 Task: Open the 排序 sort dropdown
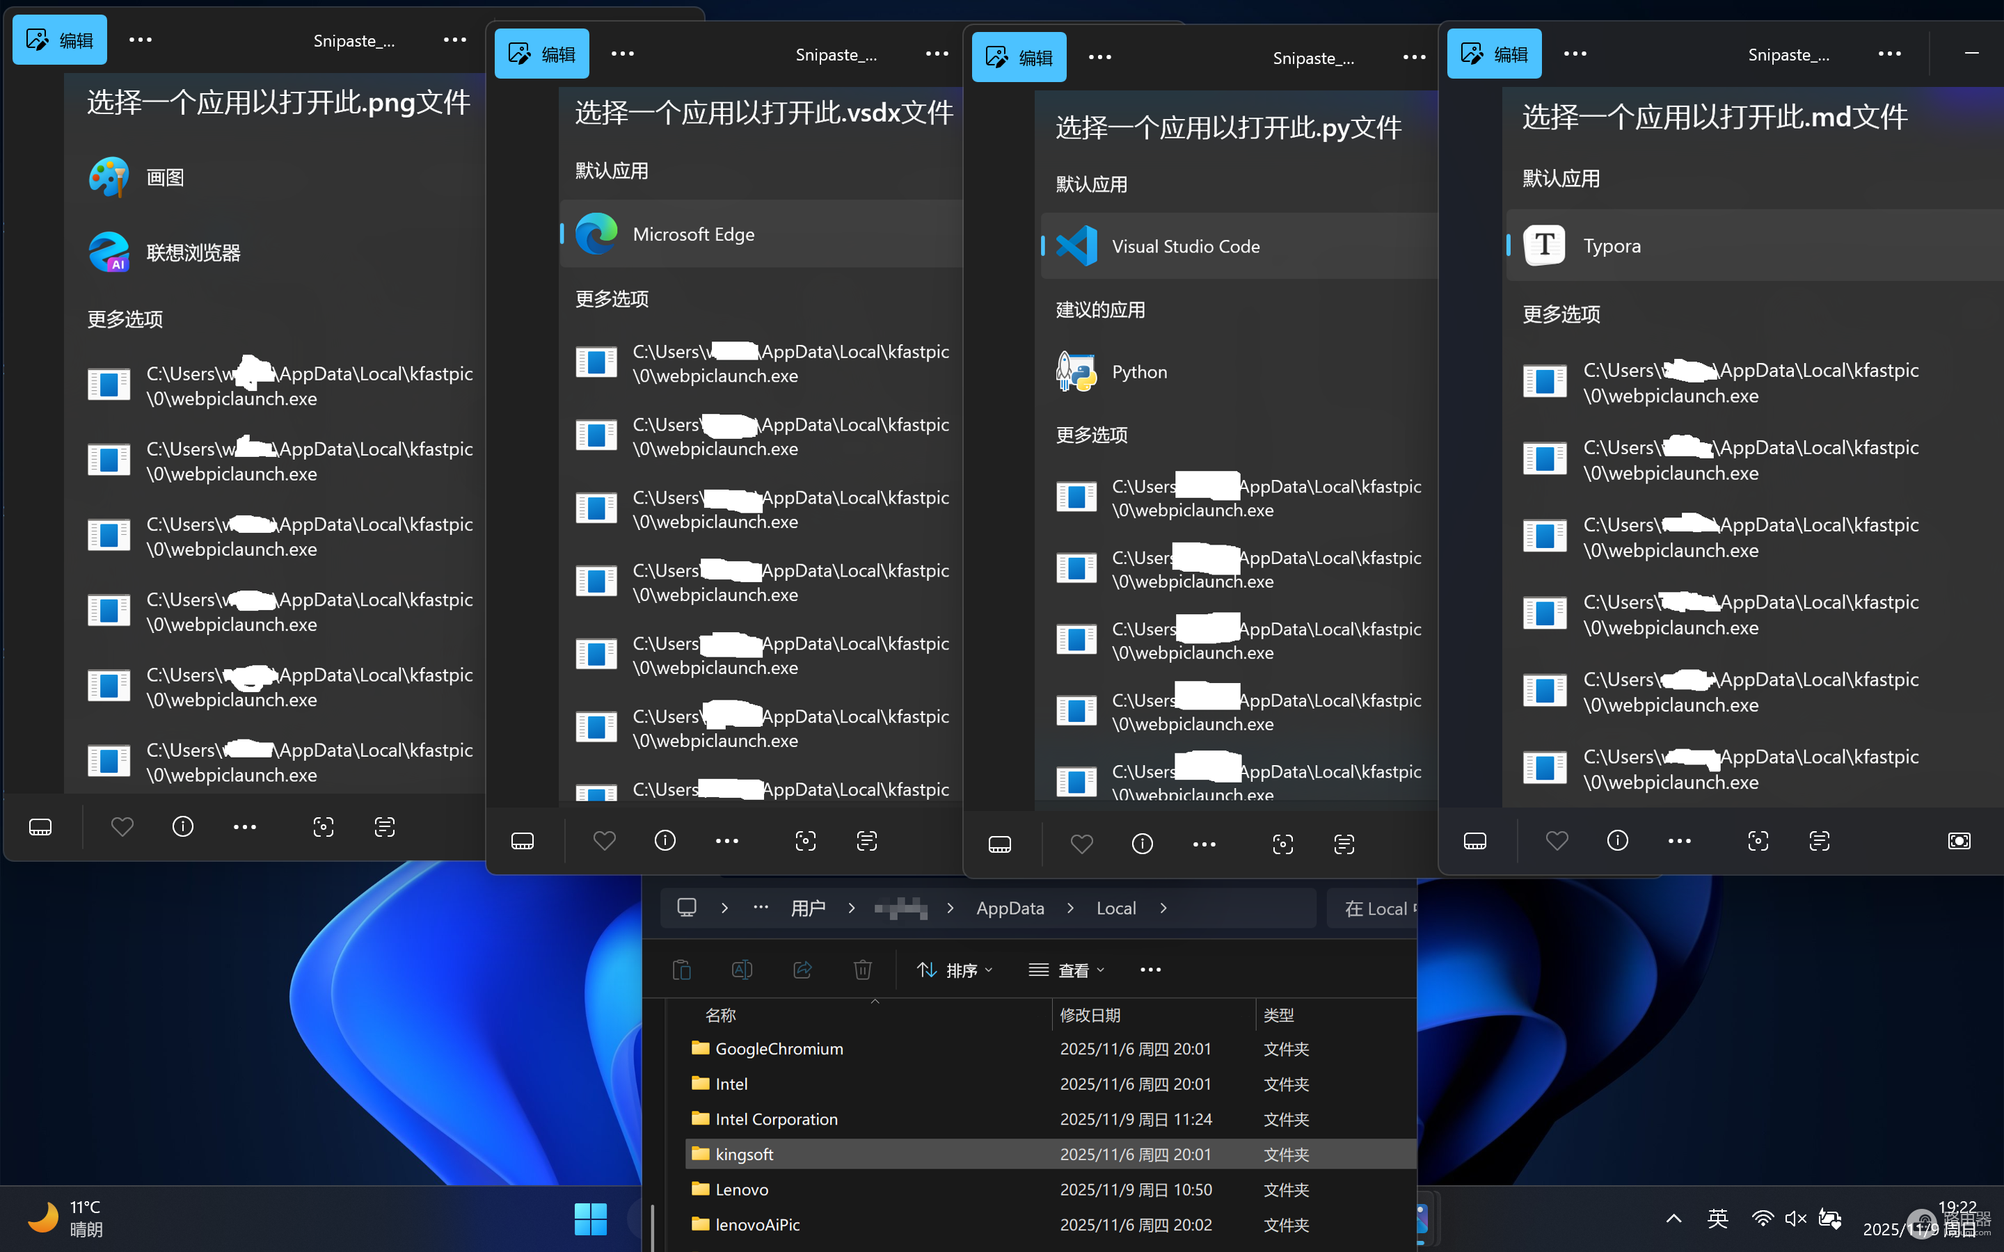(954, 970)
